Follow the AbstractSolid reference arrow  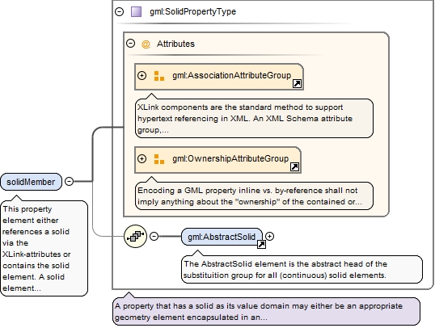tap(261, 244)
